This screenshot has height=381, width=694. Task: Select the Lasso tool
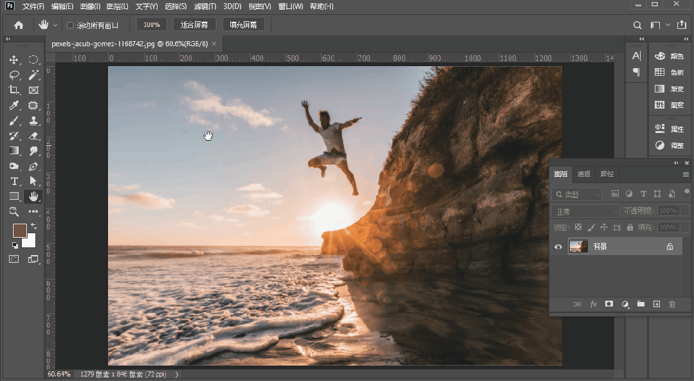[14, 75]
